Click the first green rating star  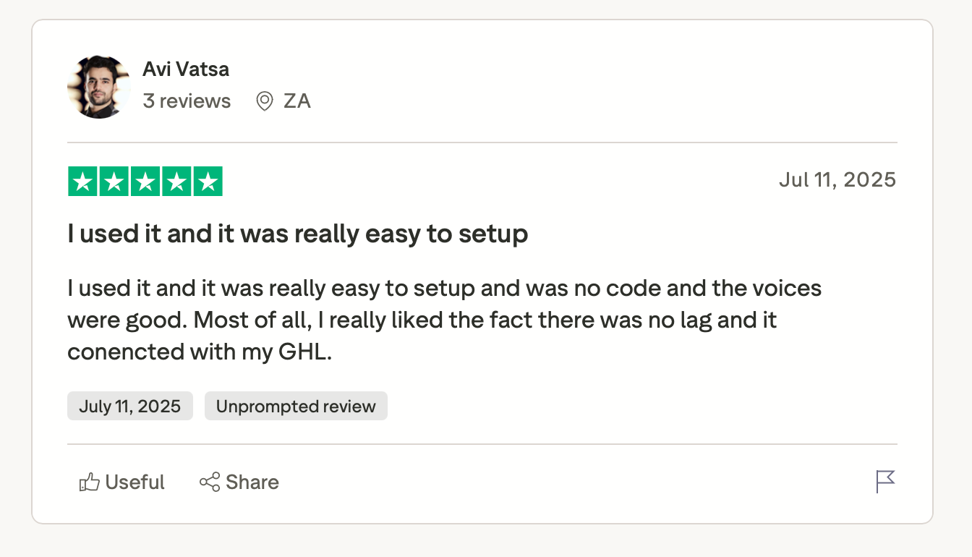[x=83, y=182]
